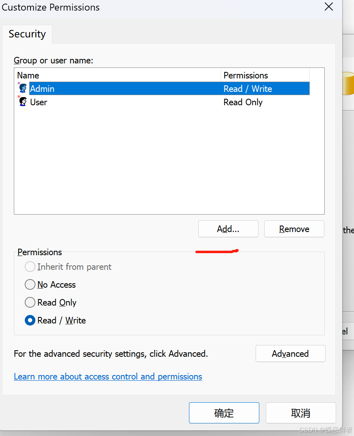
Task: Open the Add... user dialog
Action: 228,229
